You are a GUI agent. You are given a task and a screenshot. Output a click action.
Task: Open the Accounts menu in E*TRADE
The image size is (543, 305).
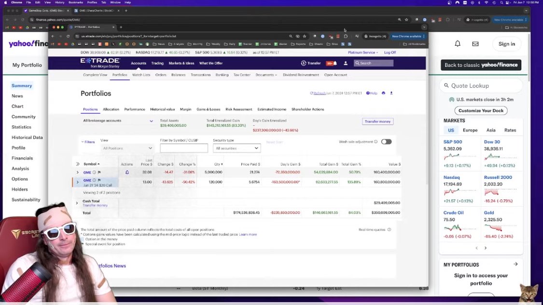pos(139,63)
